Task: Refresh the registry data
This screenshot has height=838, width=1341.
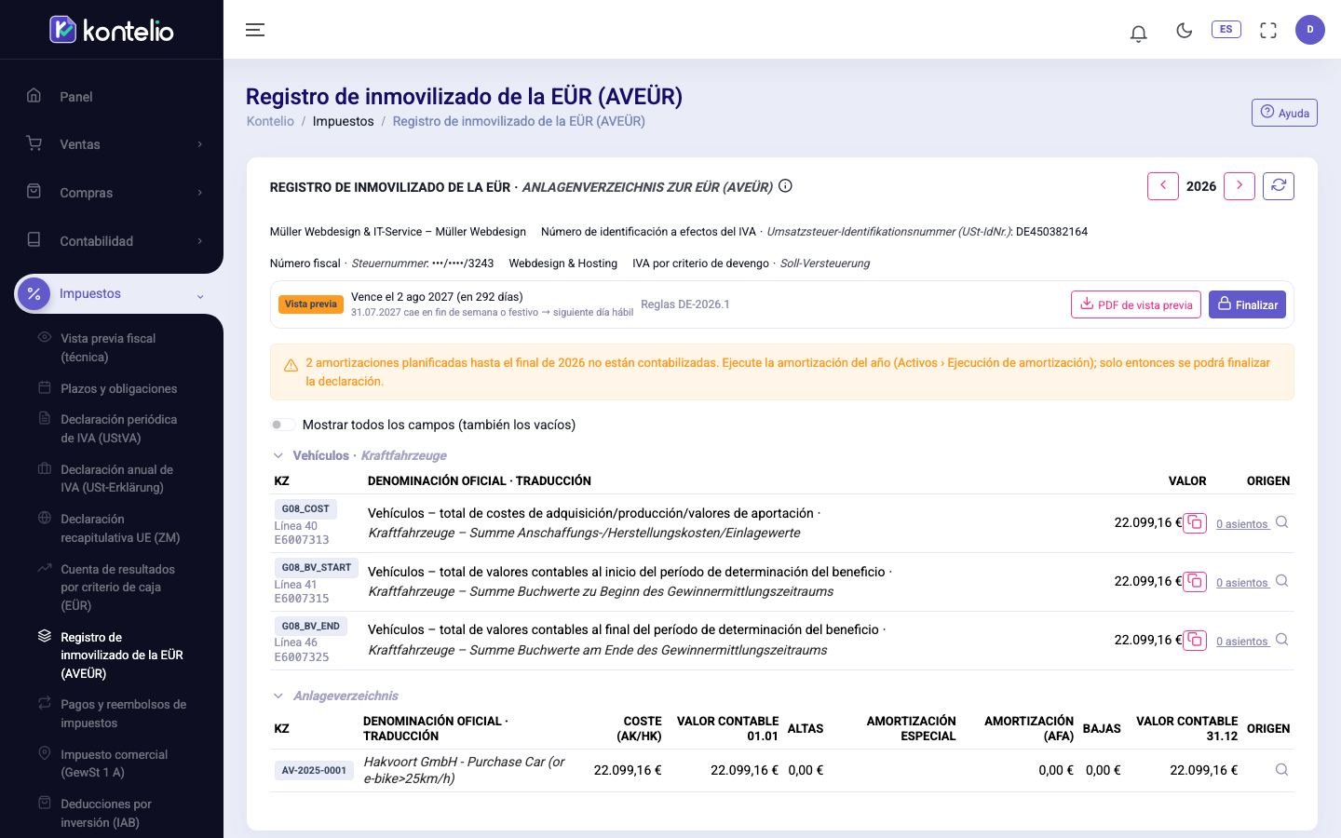Action: [x=1279, y=186]
